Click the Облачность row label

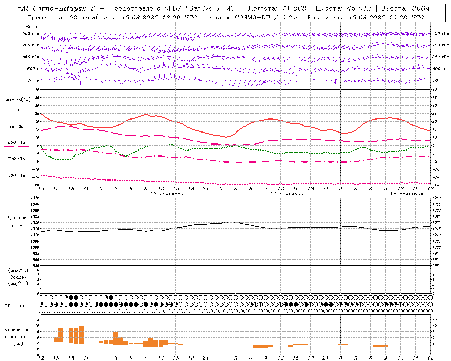pyautogui.click(x=18, y=306)
